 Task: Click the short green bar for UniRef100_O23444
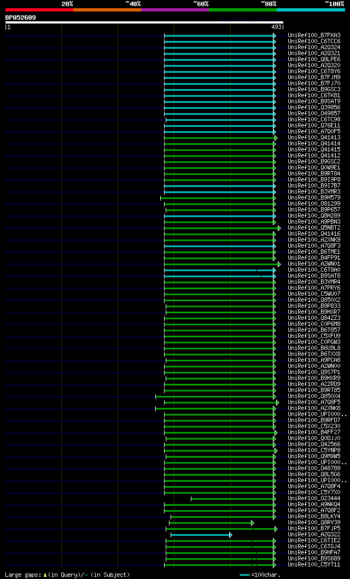(234, 499)
